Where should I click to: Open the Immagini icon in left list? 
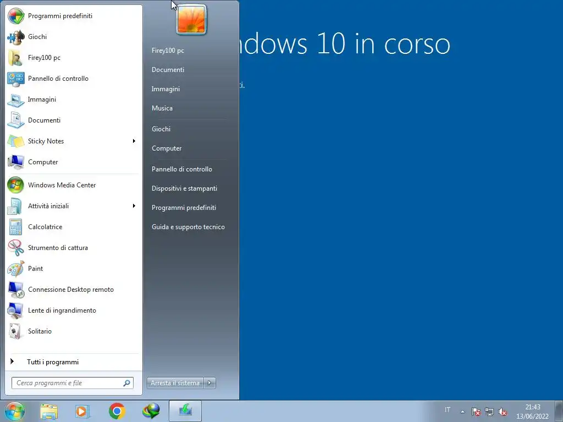(x=16, y=99)
